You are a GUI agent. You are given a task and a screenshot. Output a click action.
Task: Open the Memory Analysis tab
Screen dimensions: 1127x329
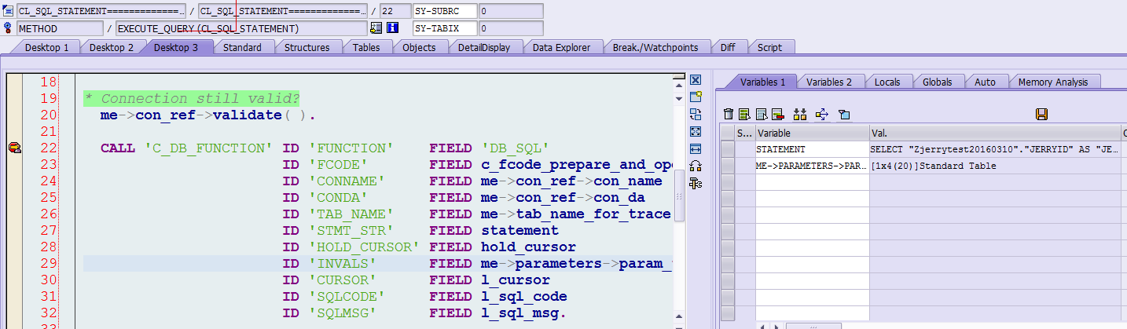pyautogui.click(x=1053, y=82)
